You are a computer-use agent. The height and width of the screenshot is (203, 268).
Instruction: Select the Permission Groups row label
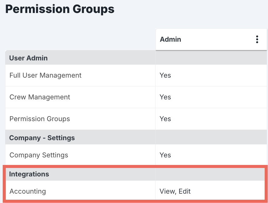point(40,119)
